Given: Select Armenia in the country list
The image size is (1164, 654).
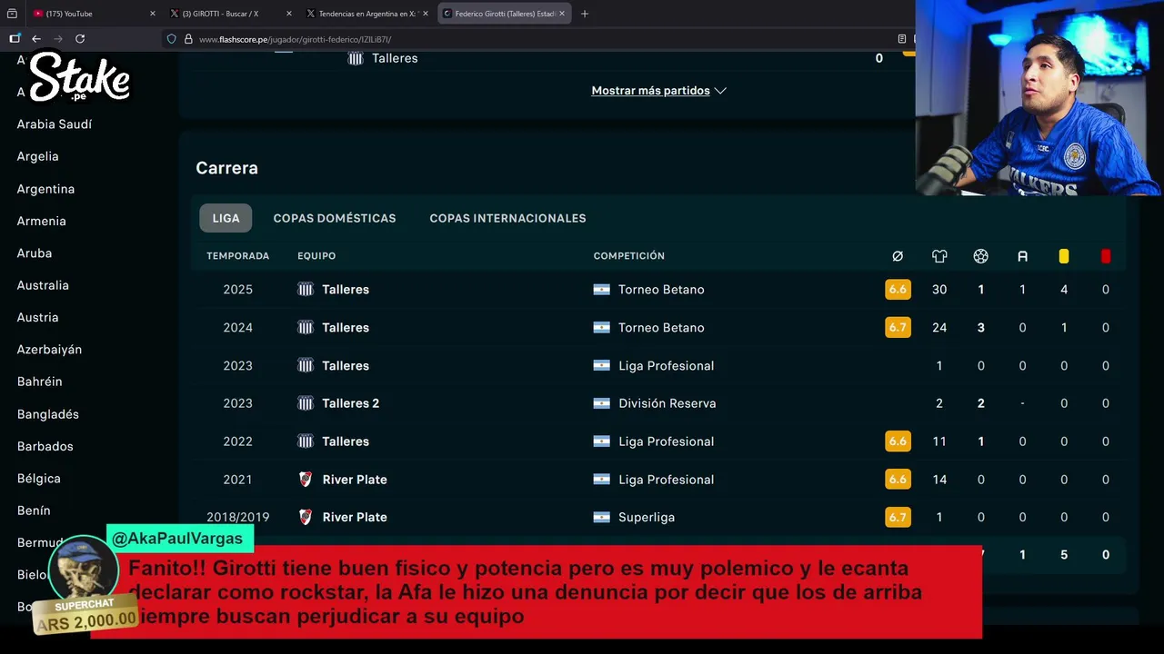Looking at the screenshot, I should point(41,221).
